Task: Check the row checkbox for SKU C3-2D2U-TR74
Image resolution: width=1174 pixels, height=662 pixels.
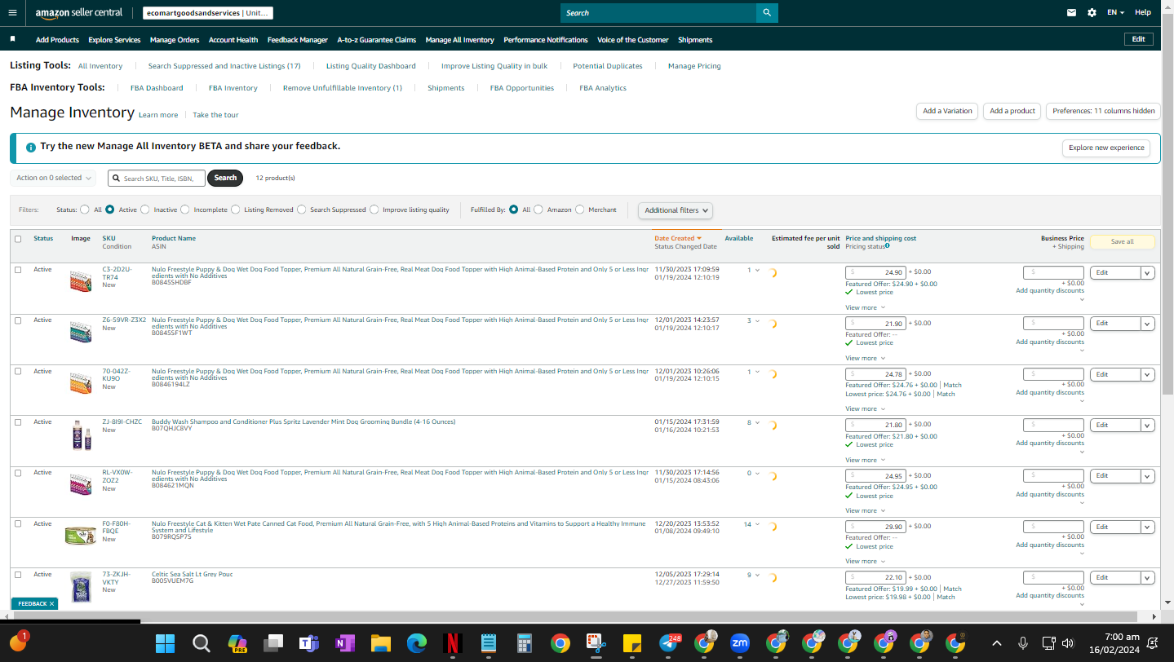Action: pyautogui.click(x=18, y=270)
